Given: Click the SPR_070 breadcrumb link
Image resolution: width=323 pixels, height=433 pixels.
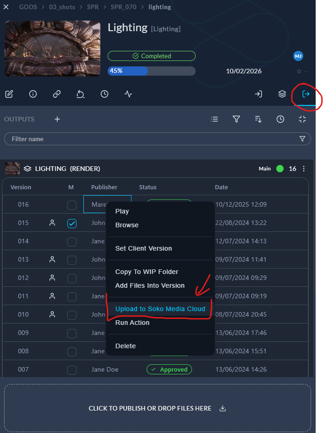Looking at the screenshot, I should pos(123,7).
